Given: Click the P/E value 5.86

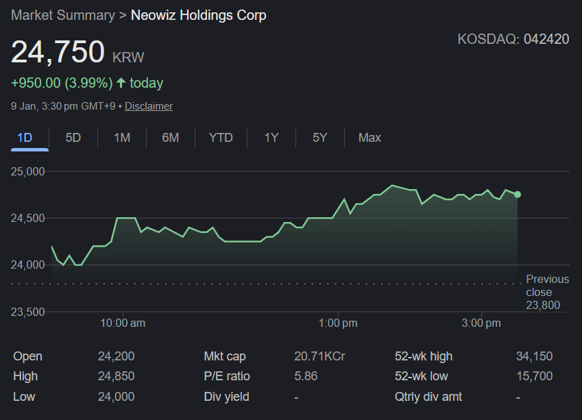Looking at the screenshot, I should (x=306, y=376).
